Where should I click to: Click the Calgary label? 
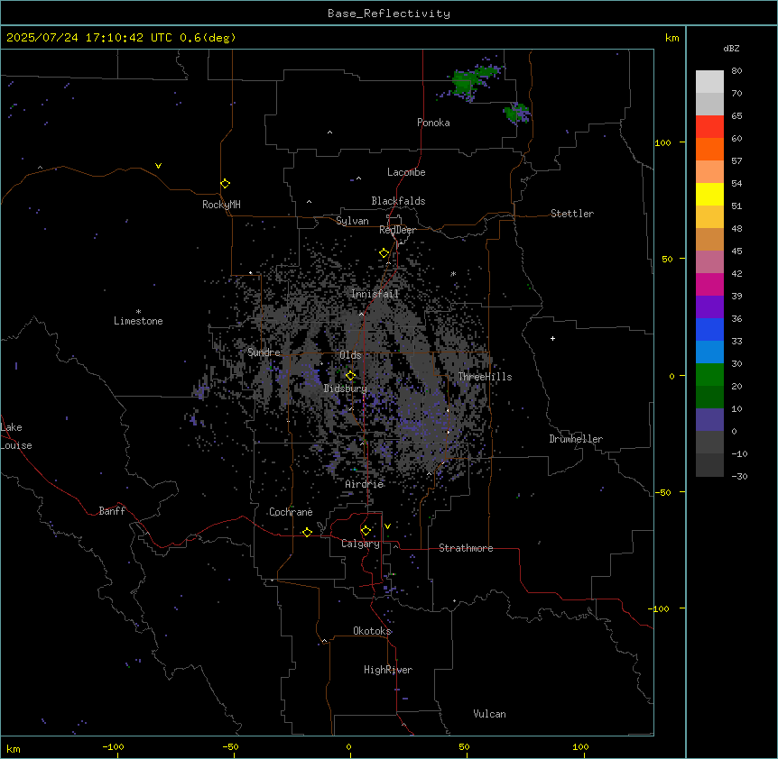coord(360,544)
